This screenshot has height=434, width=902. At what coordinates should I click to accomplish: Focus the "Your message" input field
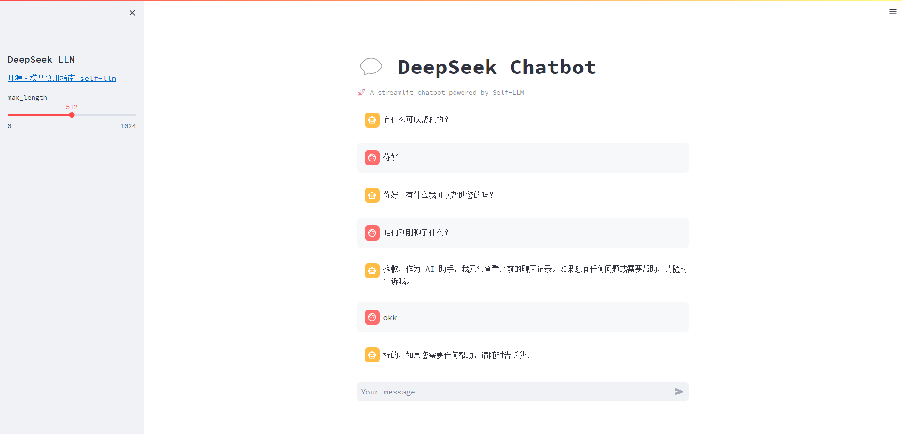(x=513, y=392)
